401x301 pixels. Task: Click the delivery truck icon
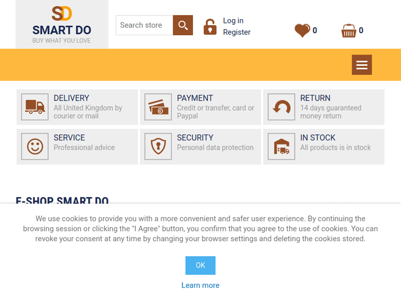35,107
